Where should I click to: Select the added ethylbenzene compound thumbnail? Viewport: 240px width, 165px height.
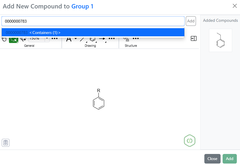click(220, 40)
